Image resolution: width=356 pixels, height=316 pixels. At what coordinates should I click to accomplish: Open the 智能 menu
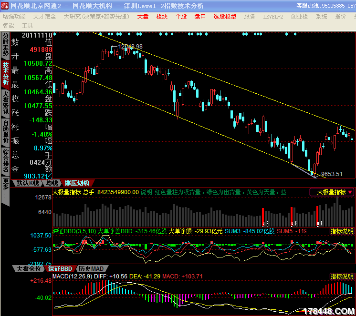pos(9,26)
